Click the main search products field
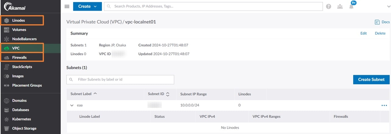Screen dimensions: 391x134 [213, 6]
